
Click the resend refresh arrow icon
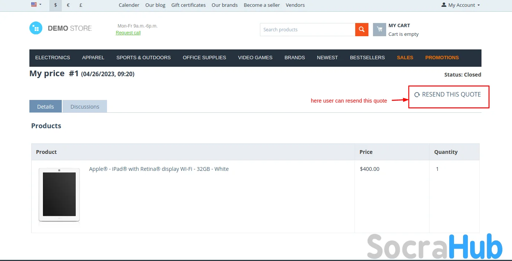tap(417, 95)
